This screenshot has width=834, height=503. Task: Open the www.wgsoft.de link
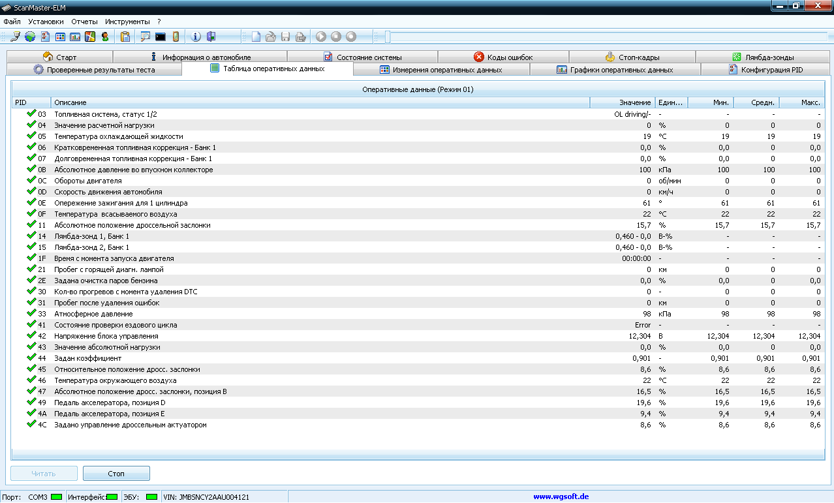coord(561,497)
